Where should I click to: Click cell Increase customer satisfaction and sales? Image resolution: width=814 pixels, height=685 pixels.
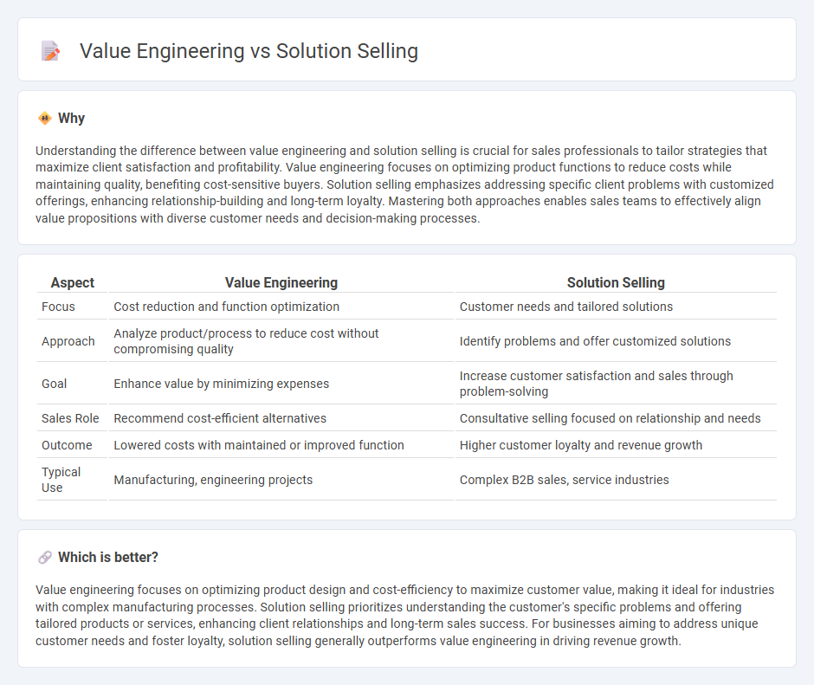(x=616, y=384)
